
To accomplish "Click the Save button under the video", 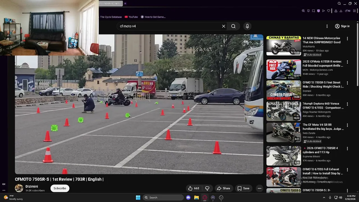I will 243,188.
